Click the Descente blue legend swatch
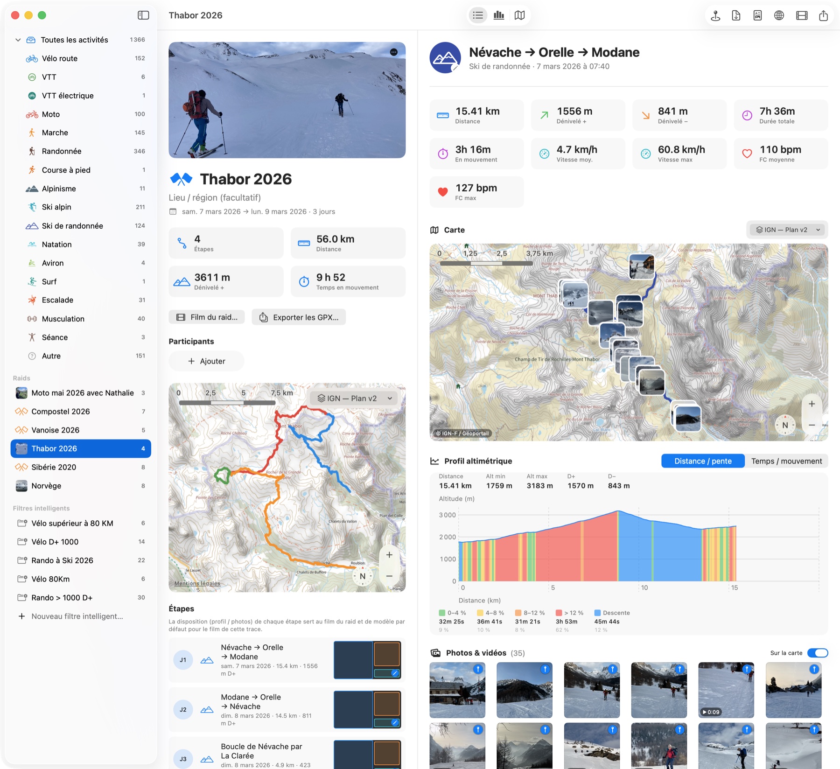 coord(597,613)
